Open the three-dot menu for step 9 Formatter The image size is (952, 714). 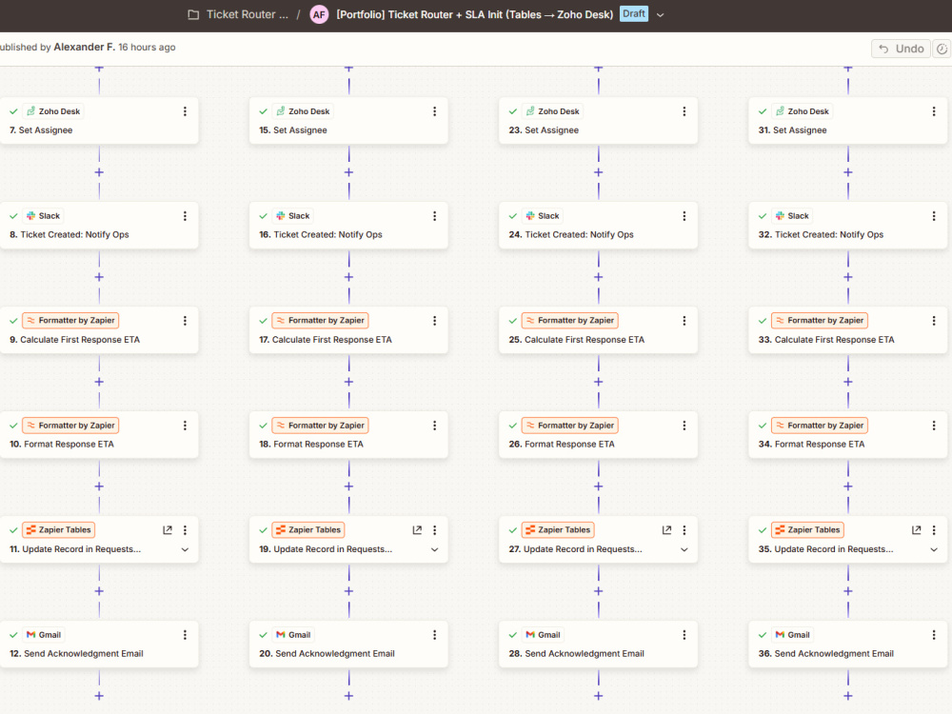click(186, 321)
